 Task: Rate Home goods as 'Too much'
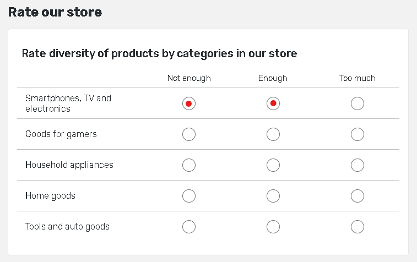pyautogui.click(x=358, y=196)
